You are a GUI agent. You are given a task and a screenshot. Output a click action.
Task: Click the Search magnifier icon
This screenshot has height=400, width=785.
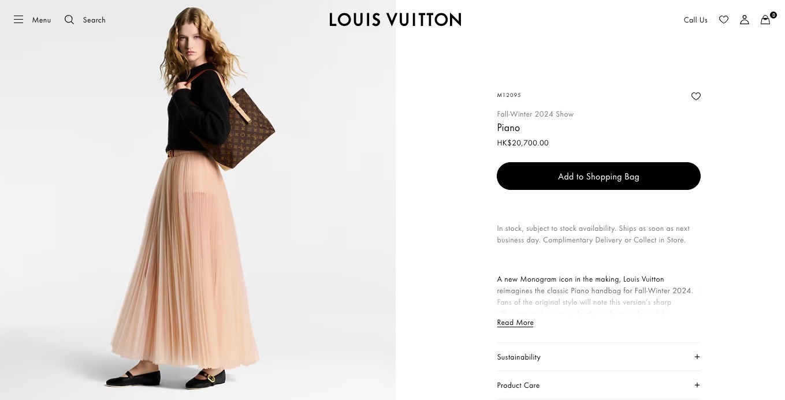pos(69,20)
